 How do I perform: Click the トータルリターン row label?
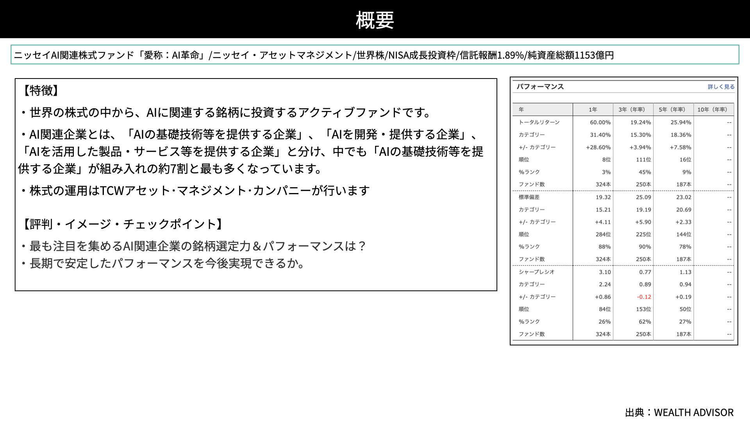(x=539, y=122)
